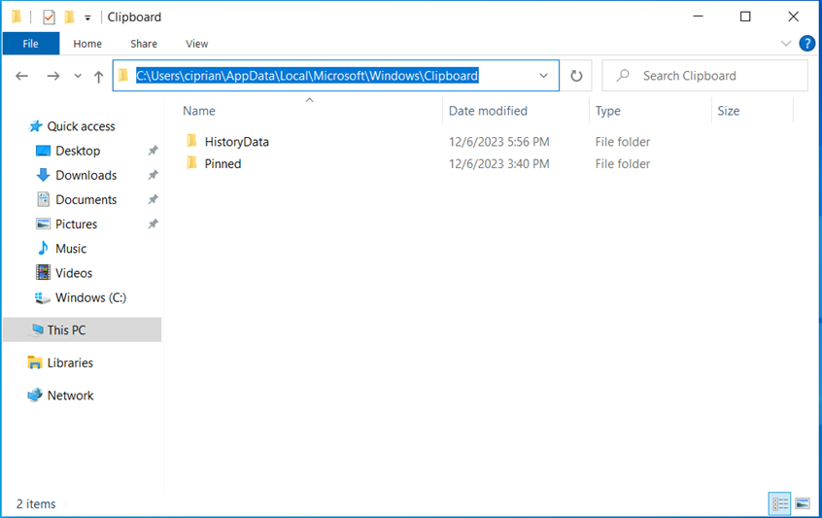This screenshot has height=518, width=822.
Task: Open Desktop in the navigation pane
Action: (x=78, y=151)
